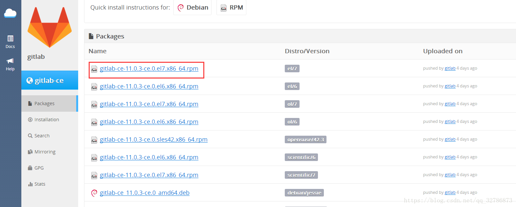Screen dimensions: 516x207
Task: Click the debian/jessie distro badge
Action: tap(304, 193)
